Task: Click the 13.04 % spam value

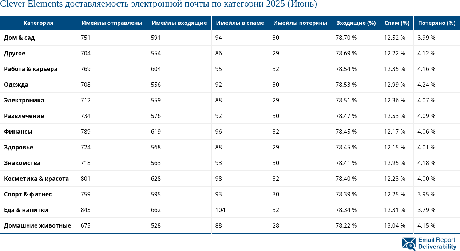Action: click(394, 225)
